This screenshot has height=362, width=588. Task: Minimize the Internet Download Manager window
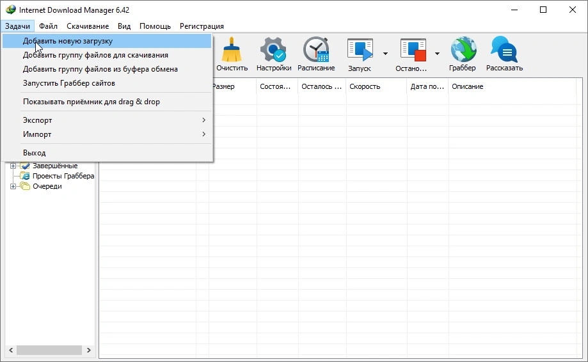click(514, 10)
